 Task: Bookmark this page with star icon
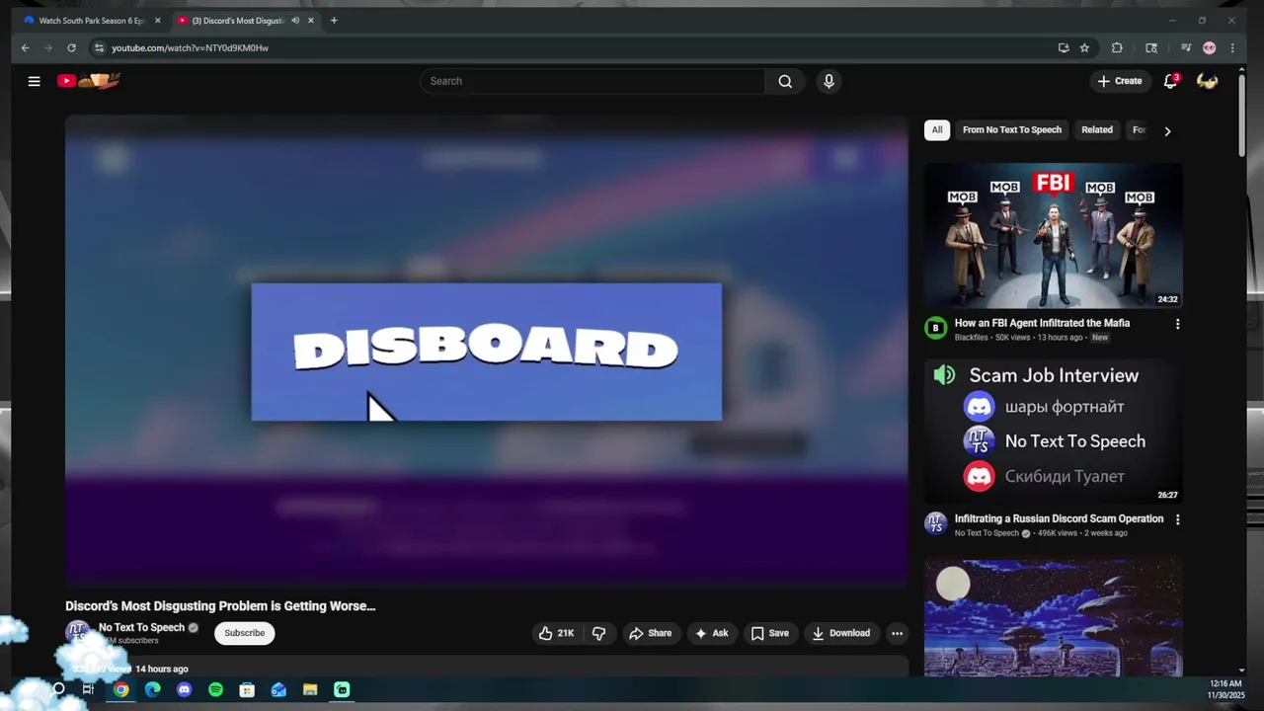[1084, 47]
